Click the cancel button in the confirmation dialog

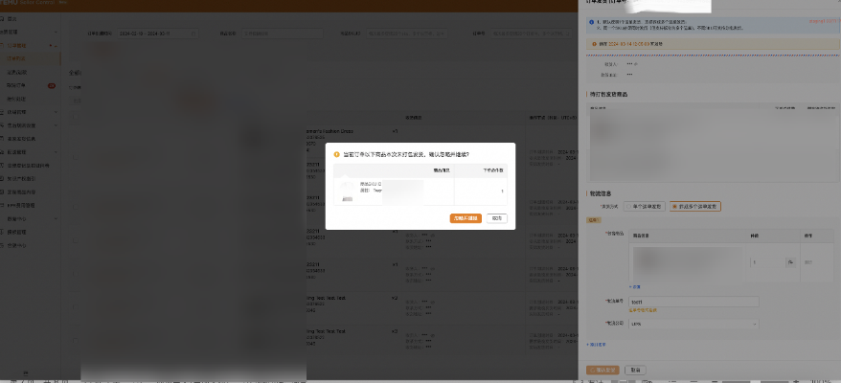pos(496,218)
